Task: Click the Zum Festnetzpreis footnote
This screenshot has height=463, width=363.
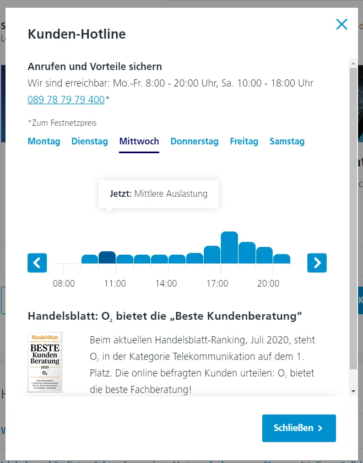Action: pos(62,123)
